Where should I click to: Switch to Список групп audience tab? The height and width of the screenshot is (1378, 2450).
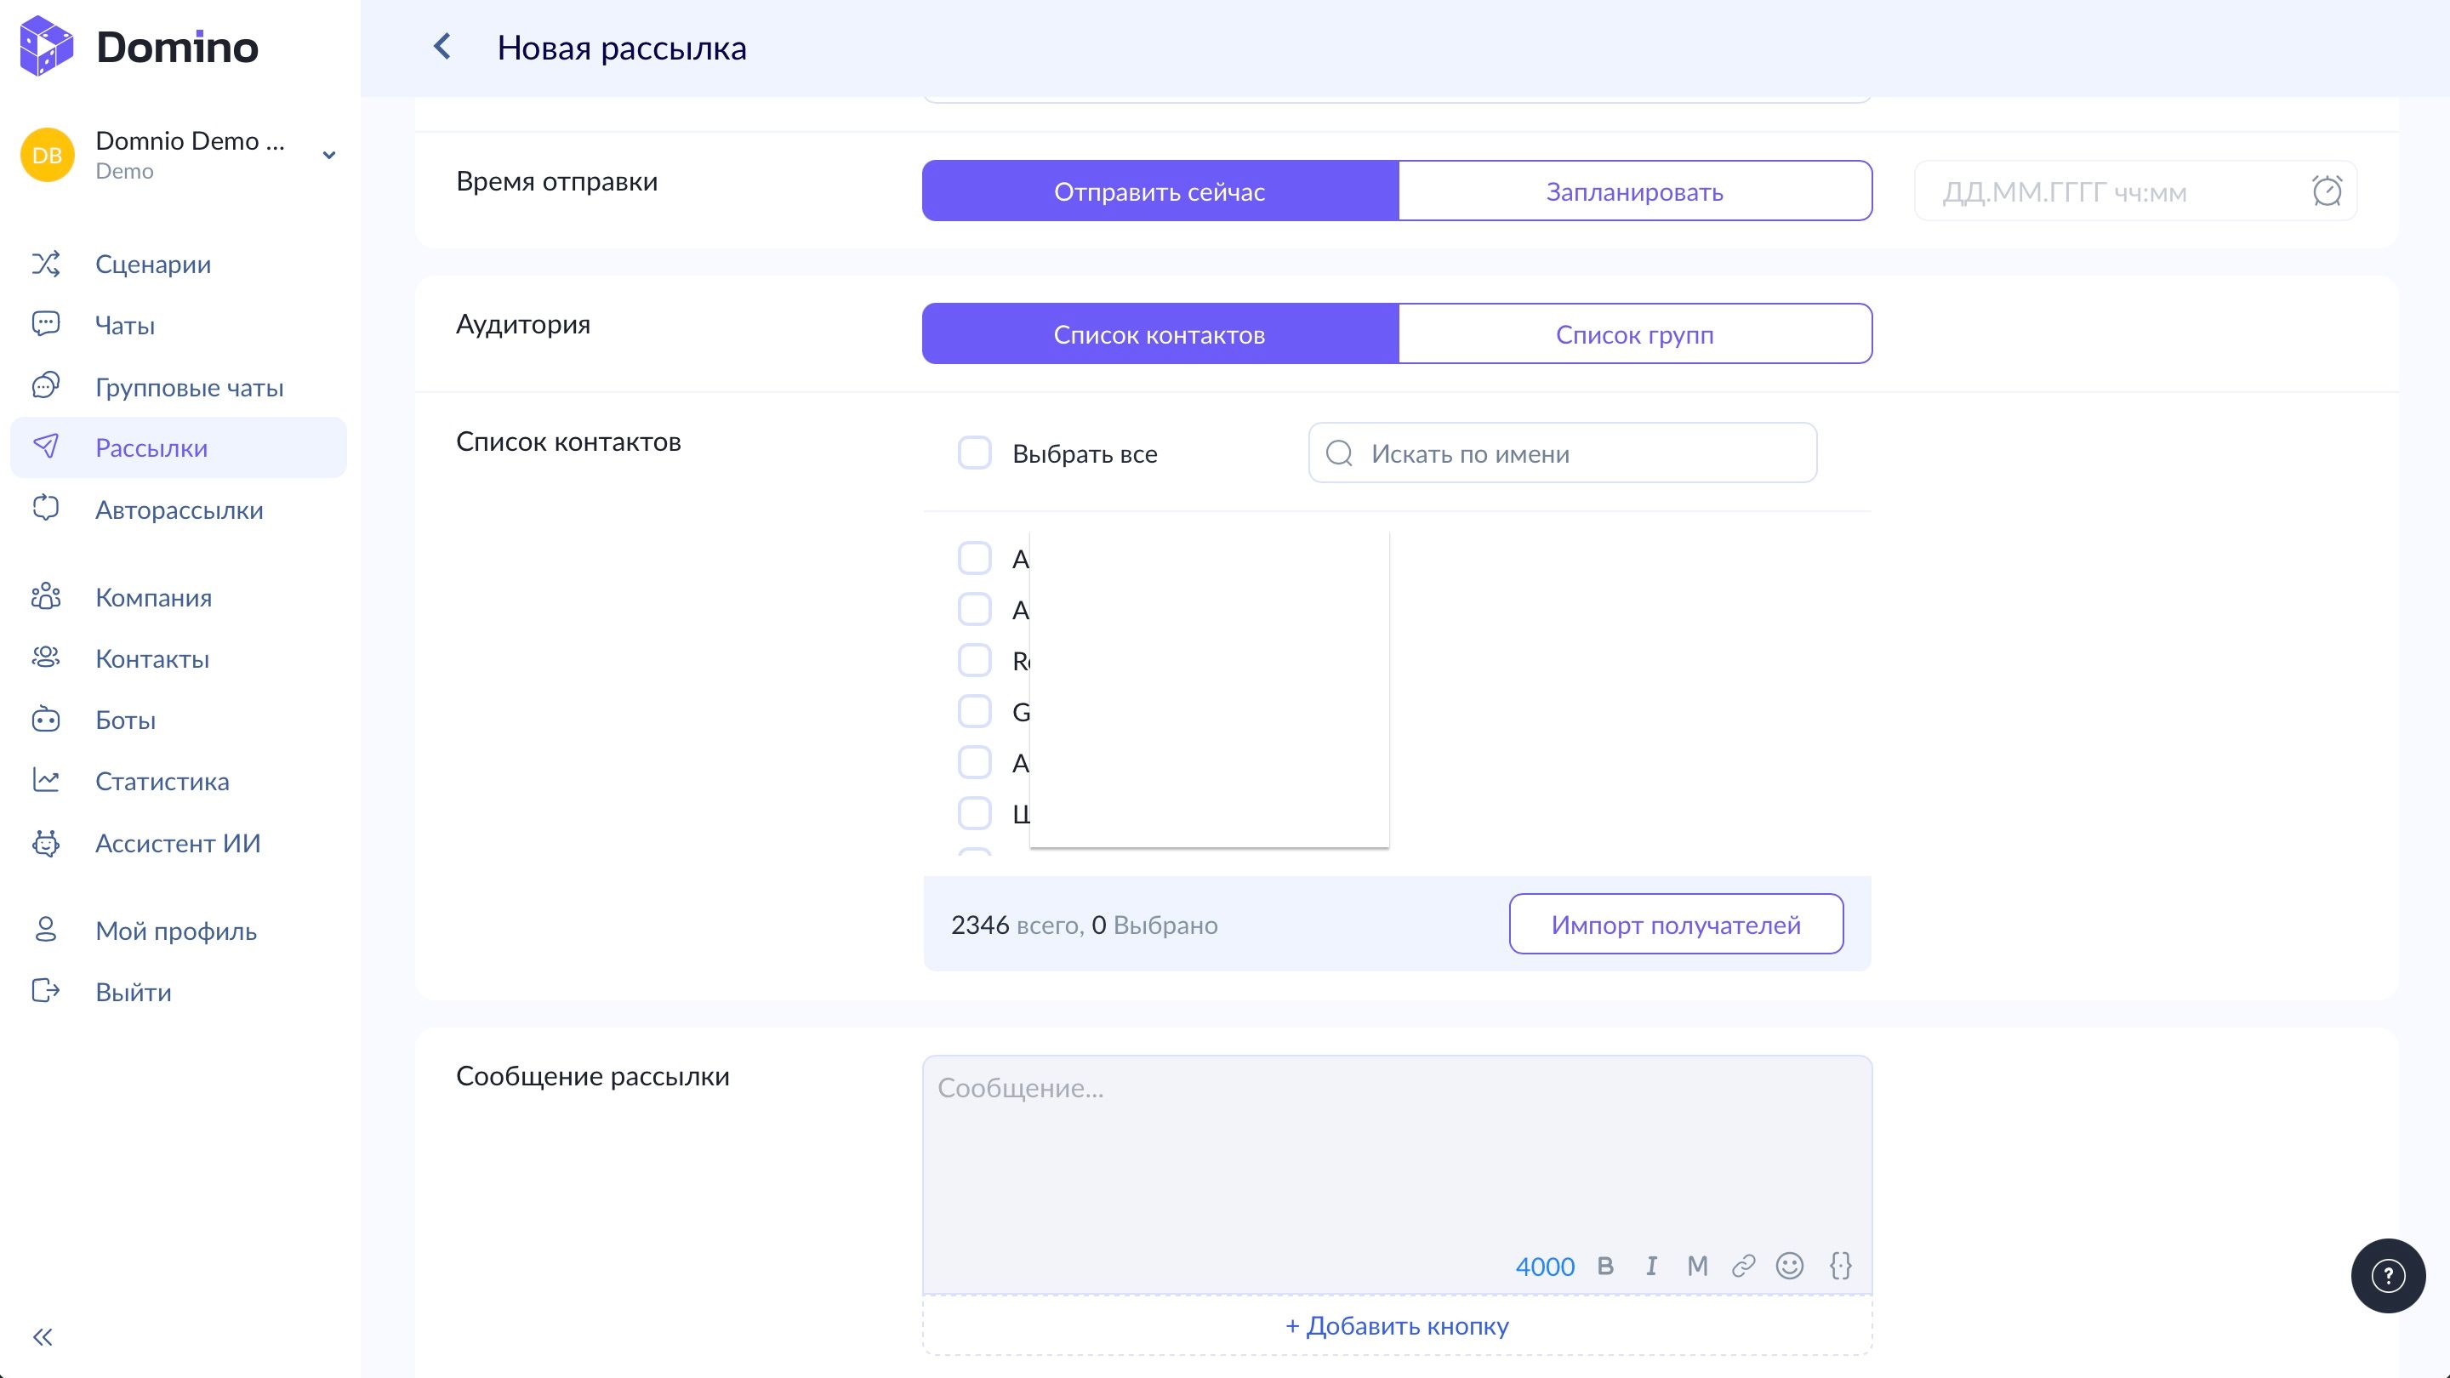point(1634,333)
